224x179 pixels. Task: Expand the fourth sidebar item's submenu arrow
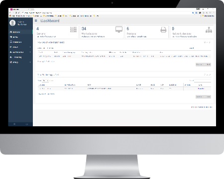(30, 47)
